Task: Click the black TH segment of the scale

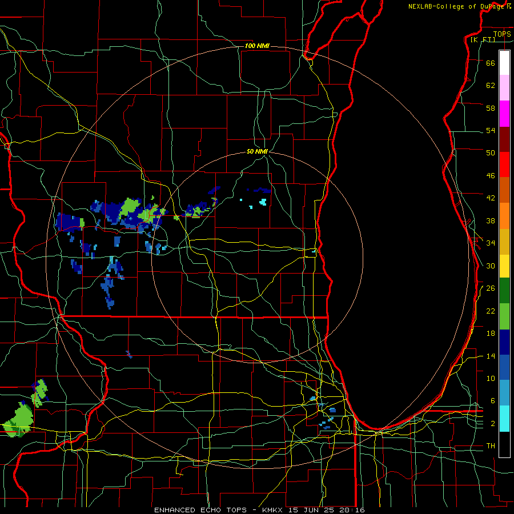Action: [x=504, y=444]
